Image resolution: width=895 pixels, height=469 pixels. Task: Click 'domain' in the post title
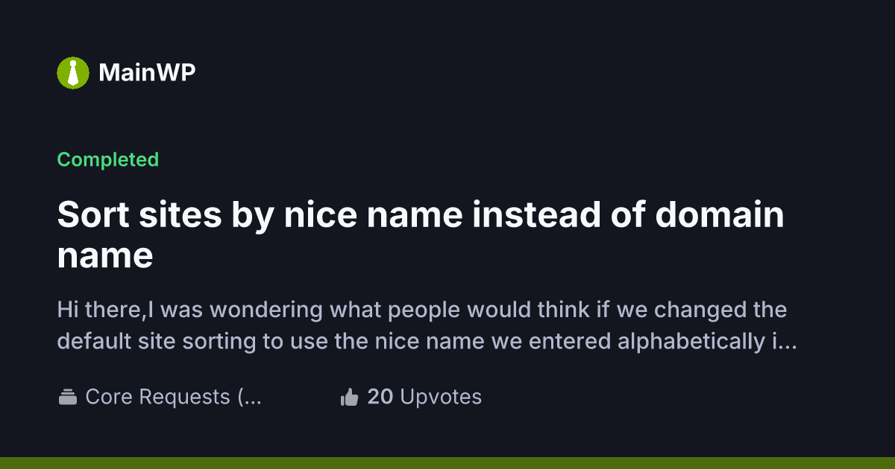tap(720, 216)
